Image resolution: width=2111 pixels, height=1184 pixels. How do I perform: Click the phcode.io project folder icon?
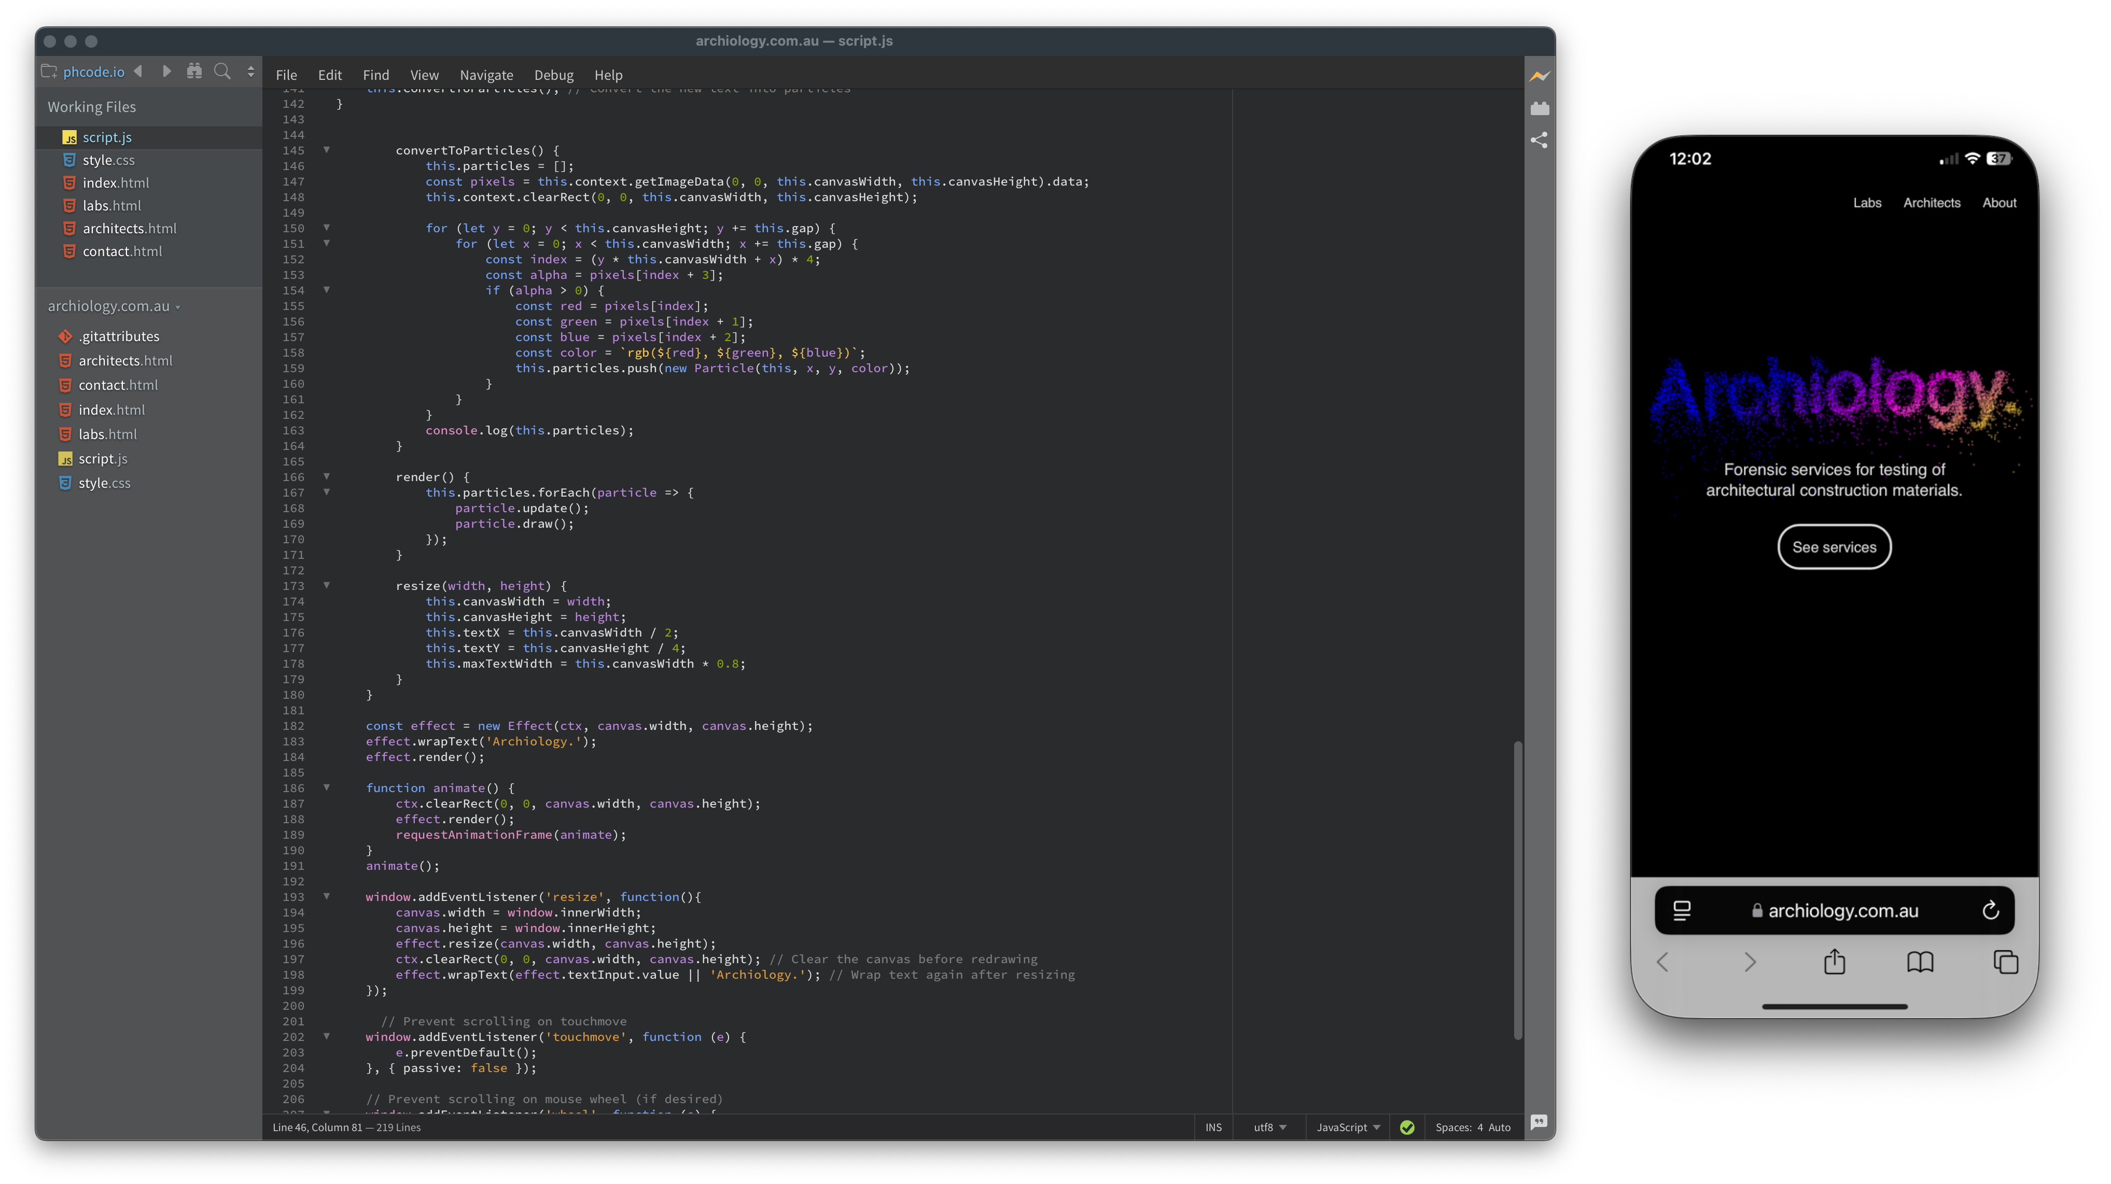49,72
